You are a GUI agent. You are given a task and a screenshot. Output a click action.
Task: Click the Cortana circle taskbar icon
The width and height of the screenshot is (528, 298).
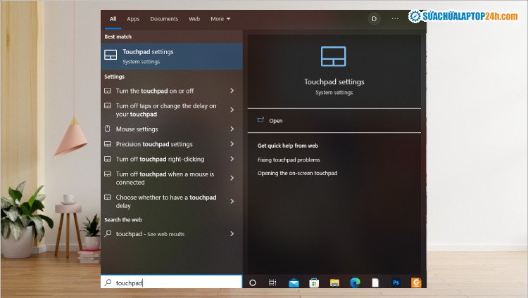pos(253,283)
